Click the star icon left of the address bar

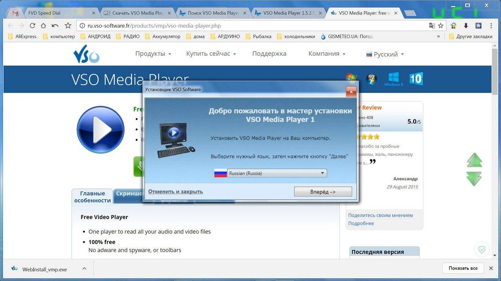pos(68,26)
